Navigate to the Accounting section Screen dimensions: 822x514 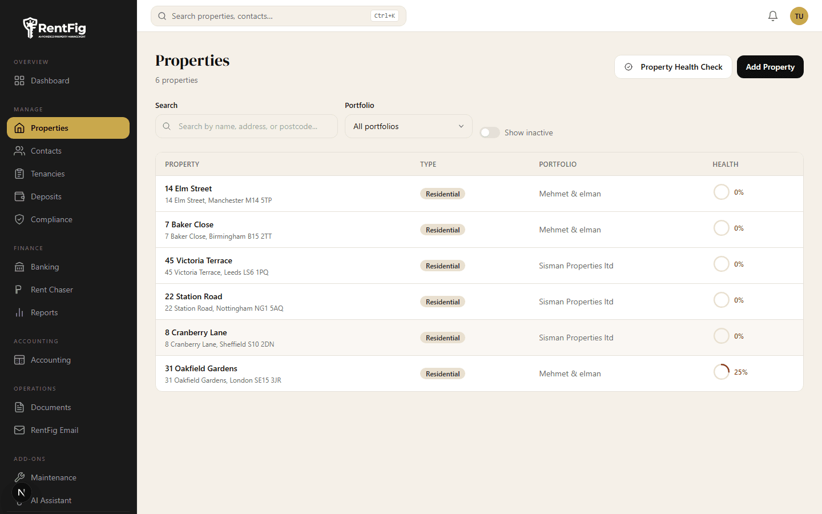tap(50, 360)
